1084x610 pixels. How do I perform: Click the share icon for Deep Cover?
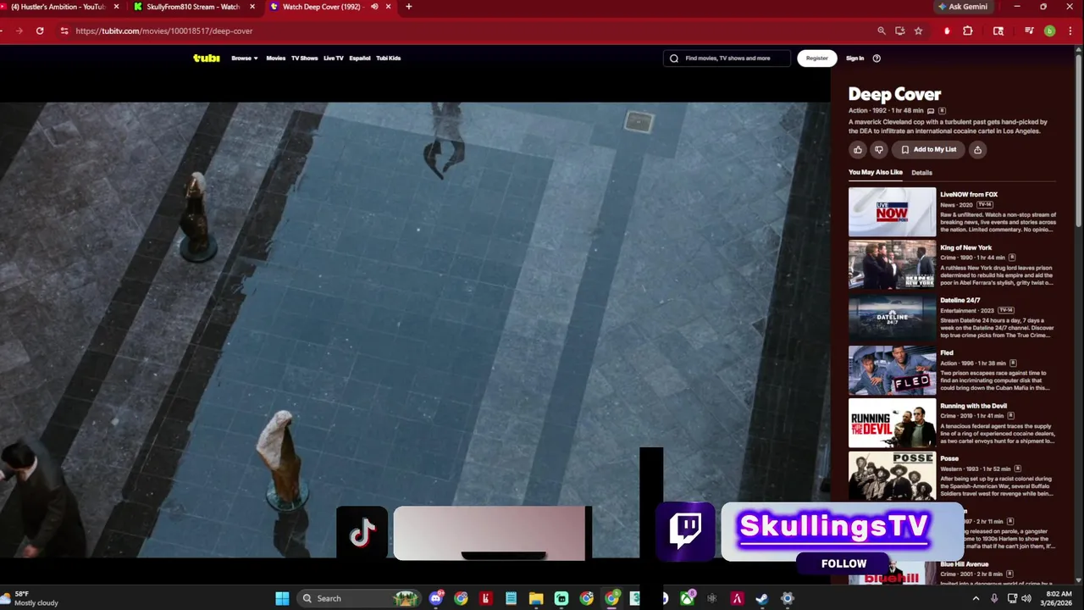click(977, 150)
